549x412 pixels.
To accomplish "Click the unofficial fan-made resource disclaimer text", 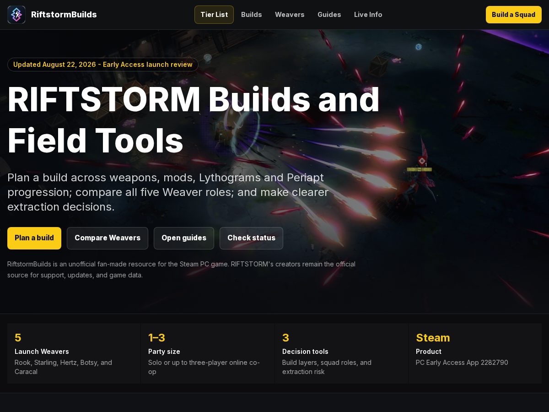I will (181, 270).
